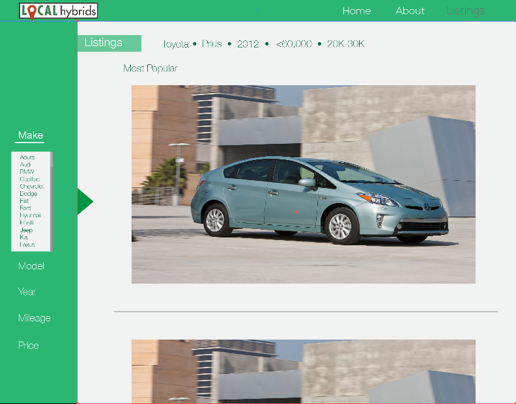Open Listings in the top navigation
Image resolution: width=516 pixels, height=404 pixels.
point(465,11)
